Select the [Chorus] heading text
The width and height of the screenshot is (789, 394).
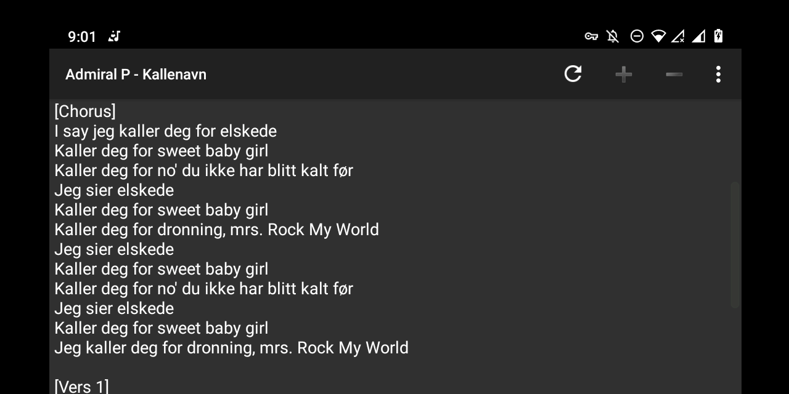pos(85,111)
